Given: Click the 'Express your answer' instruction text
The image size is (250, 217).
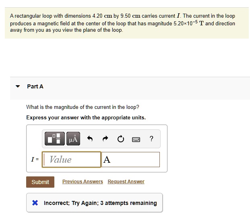Looking at the screenshot, I should (86, 118).
